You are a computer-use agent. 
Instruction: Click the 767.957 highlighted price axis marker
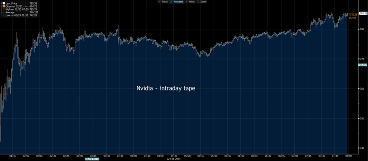[363, 65]
